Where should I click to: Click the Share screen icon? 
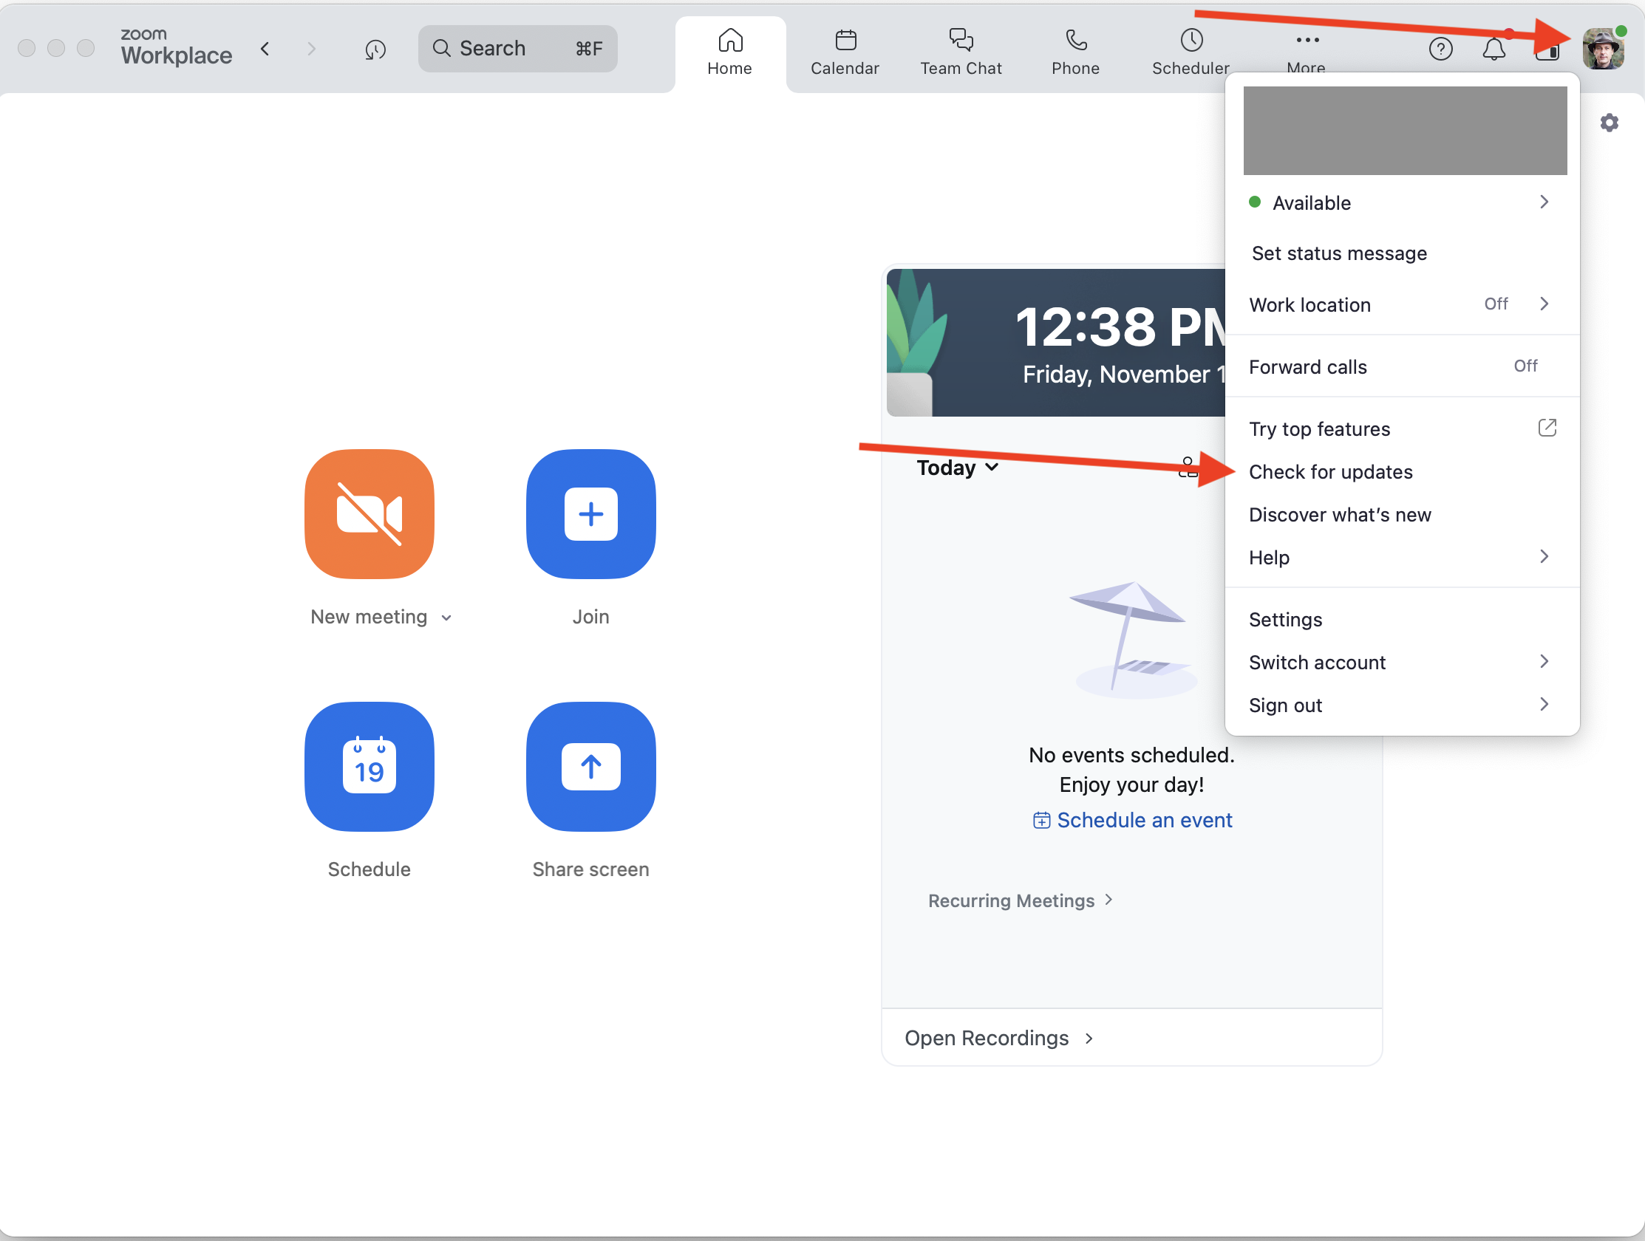pyautogui.click(x=590, y=766)
